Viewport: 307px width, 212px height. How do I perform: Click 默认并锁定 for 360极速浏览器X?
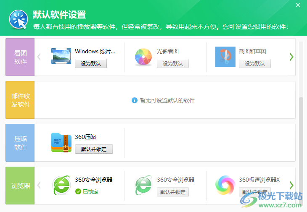[255, 192]
